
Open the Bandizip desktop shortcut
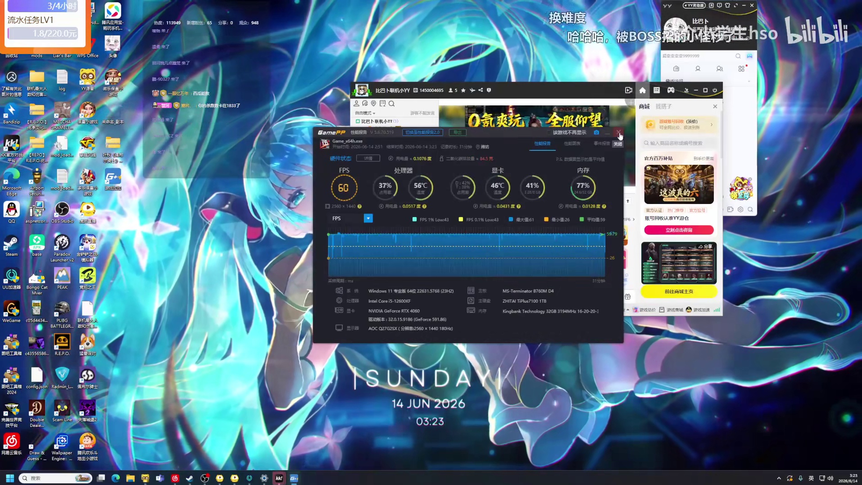click(11, 113)
